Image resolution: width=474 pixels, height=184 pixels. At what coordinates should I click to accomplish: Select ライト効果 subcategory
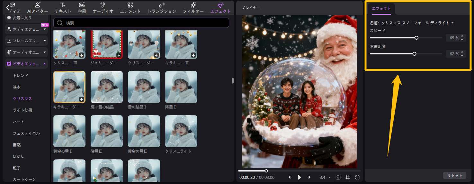(x=22, y=110)
